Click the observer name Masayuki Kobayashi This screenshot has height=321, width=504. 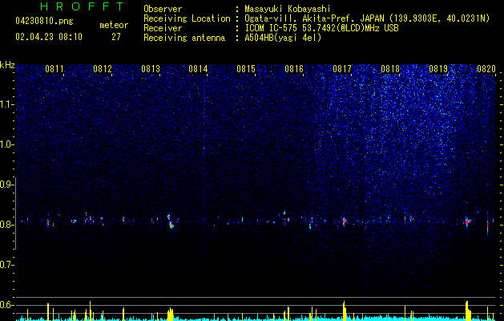288,9
